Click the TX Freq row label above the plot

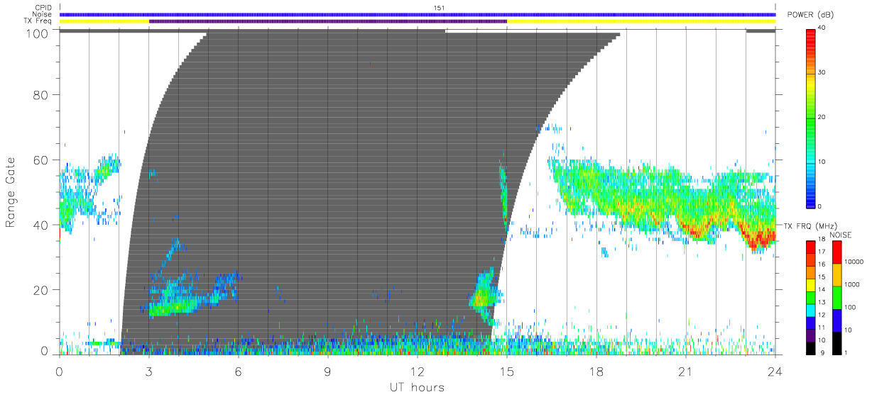click(x=38, y=21)
